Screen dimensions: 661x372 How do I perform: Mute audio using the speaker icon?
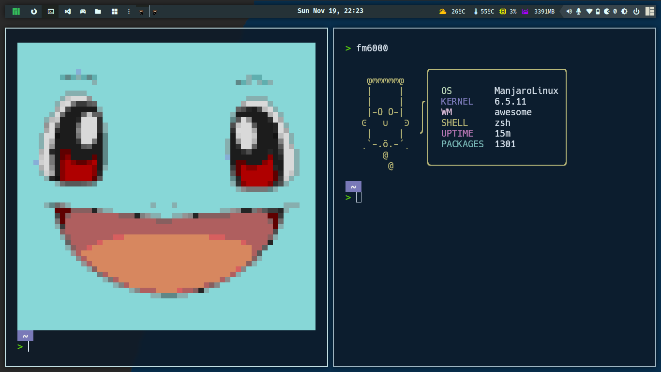tap(569, 11)
